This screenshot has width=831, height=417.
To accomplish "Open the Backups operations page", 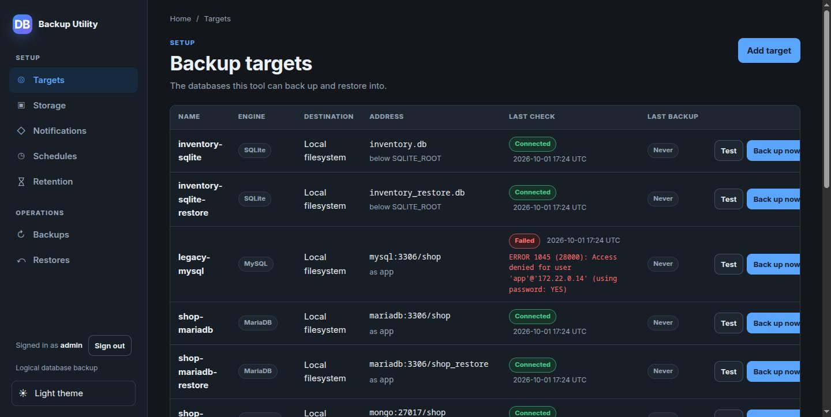I will tap(73, 235).
